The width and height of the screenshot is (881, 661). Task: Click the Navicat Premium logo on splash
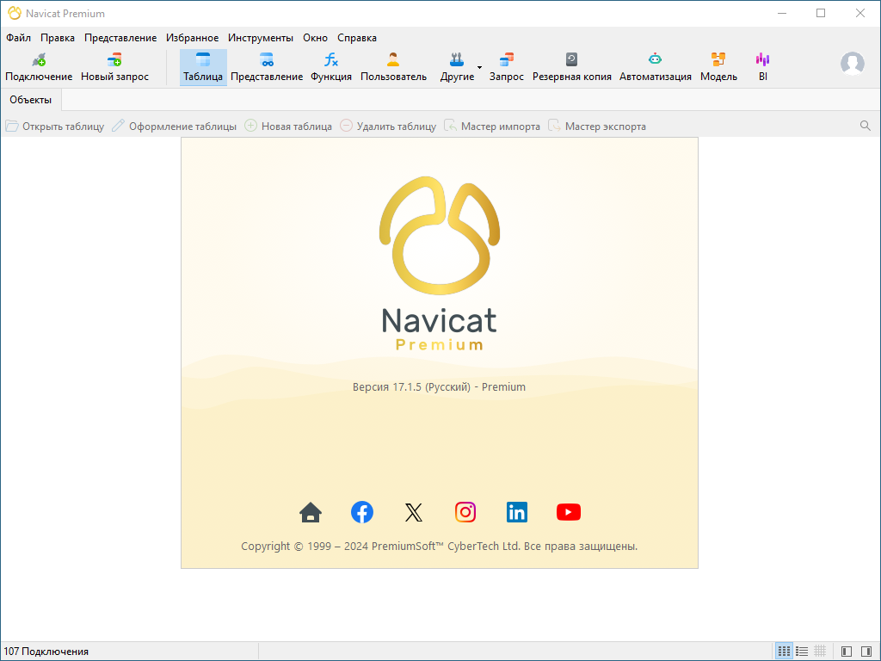pyautogui.click(x=440, y=264)
